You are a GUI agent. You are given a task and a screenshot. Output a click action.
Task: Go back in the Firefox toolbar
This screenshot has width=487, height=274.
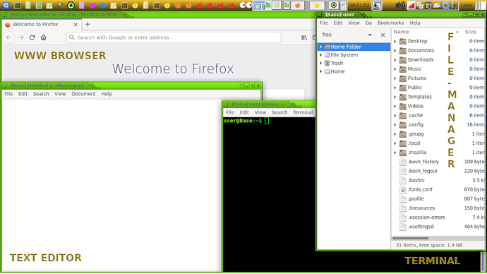coord(9,37)
